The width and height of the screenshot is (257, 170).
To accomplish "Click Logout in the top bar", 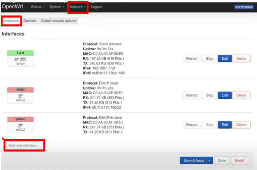I will (96, 7).
